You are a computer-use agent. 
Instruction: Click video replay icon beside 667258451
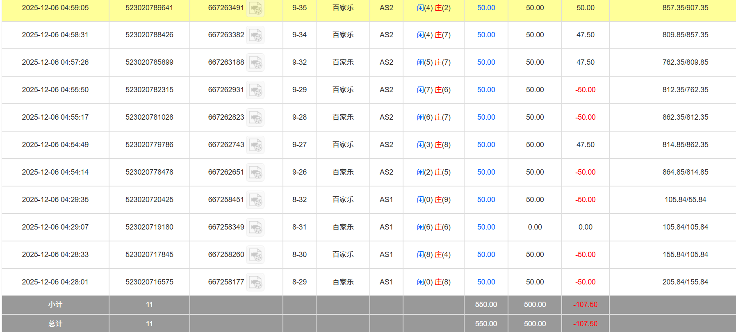click(255, 200)
